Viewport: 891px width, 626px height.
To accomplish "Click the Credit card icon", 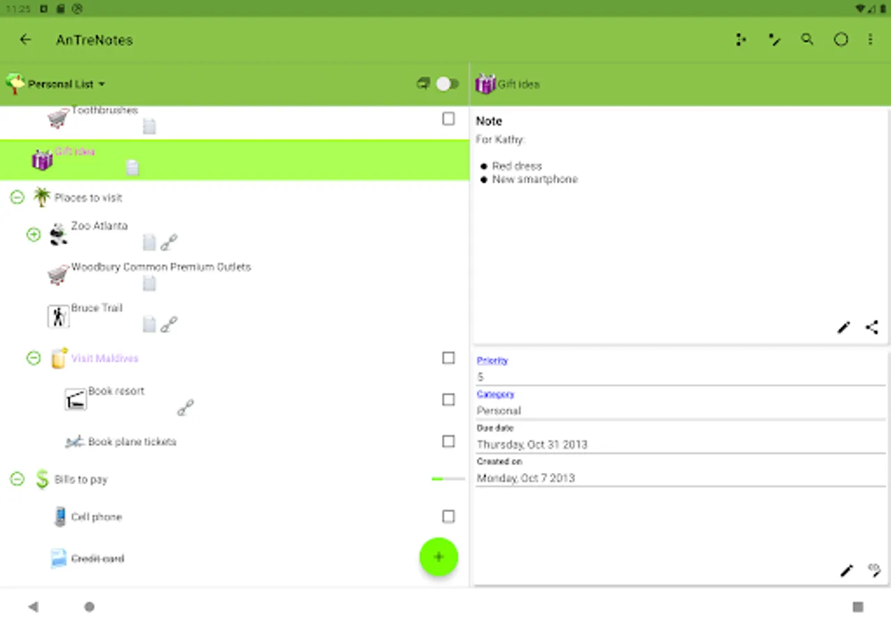I will point(59,559).
